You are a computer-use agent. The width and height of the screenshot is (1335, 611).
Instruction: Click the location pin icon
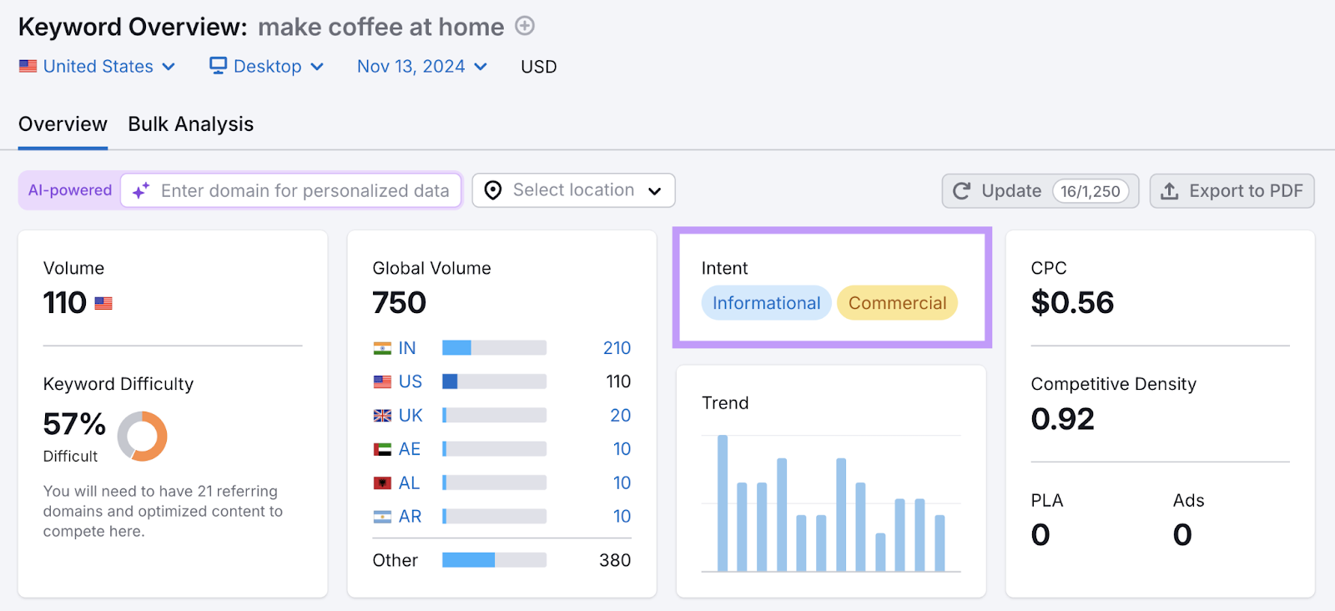click(493, 191)
